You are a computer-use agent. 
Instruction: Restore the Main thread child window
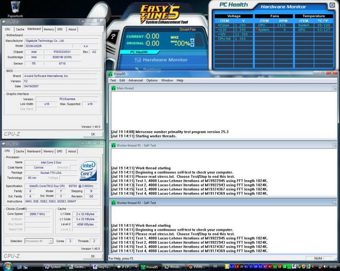335,88
